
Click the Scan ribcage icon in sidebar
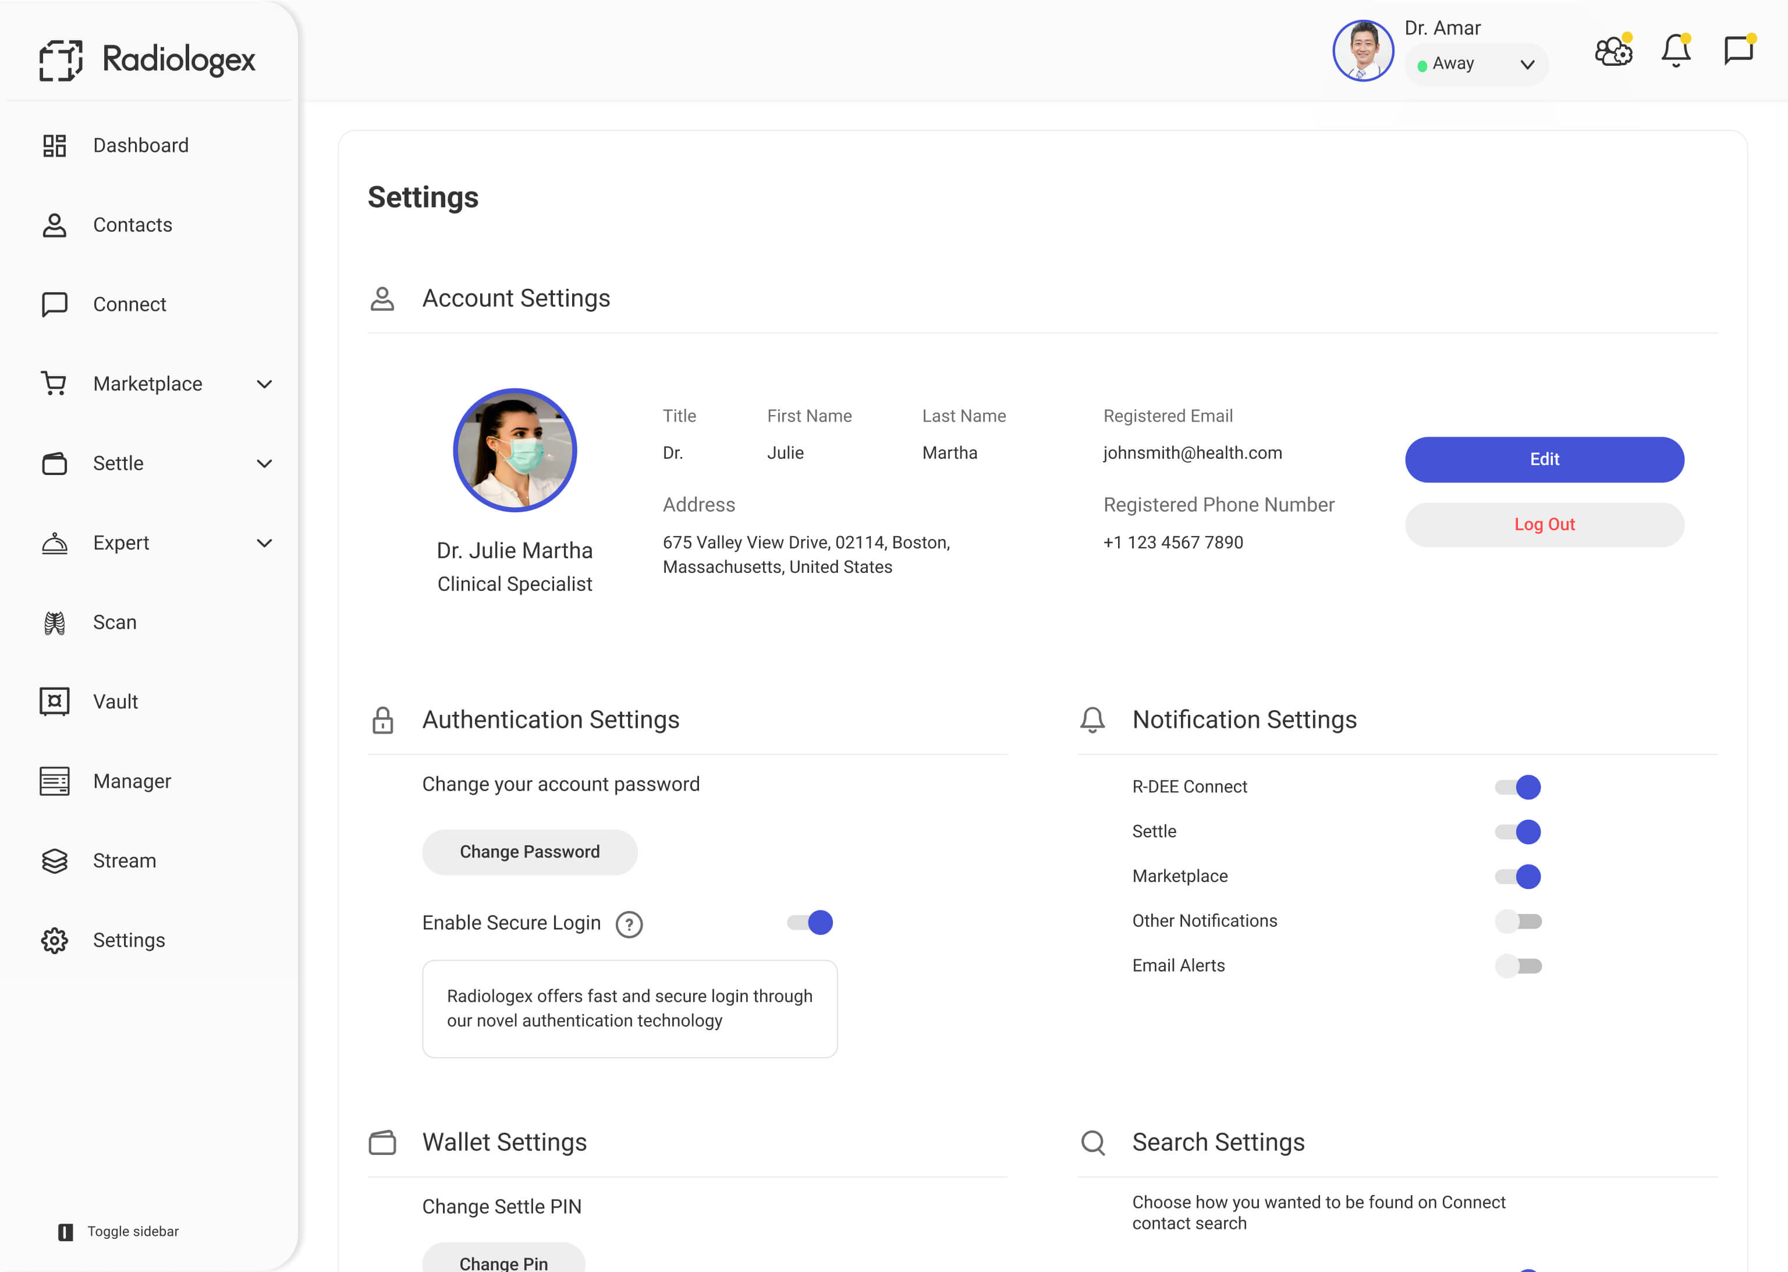55,623
